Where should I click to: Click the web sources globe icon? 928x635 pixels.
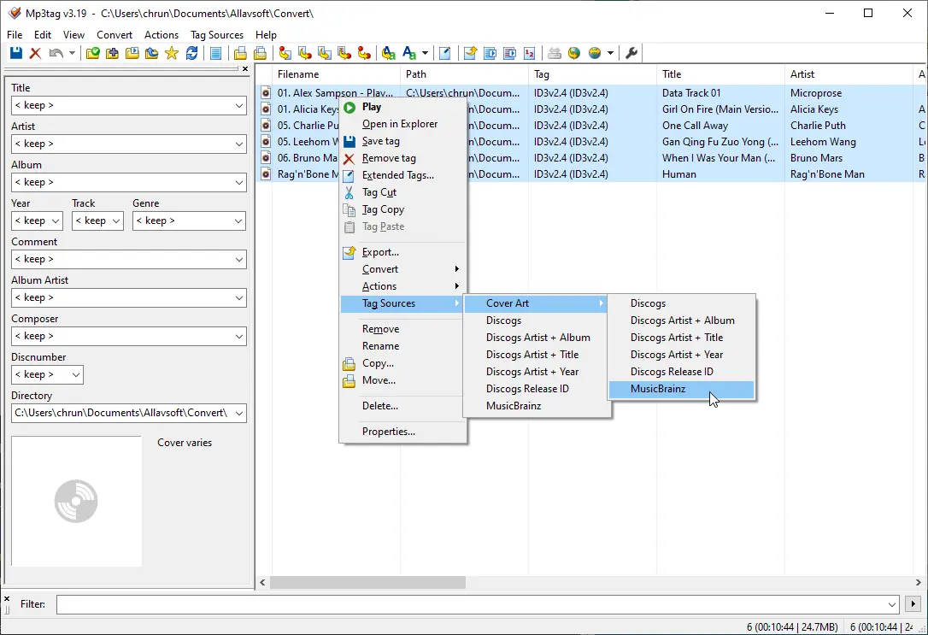point(573,53)
